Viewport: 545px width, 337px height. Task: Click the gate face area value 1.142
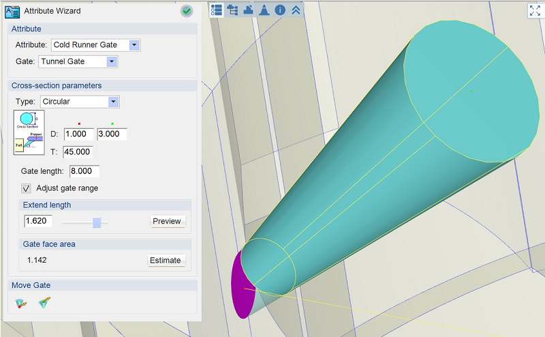(37, 261)
